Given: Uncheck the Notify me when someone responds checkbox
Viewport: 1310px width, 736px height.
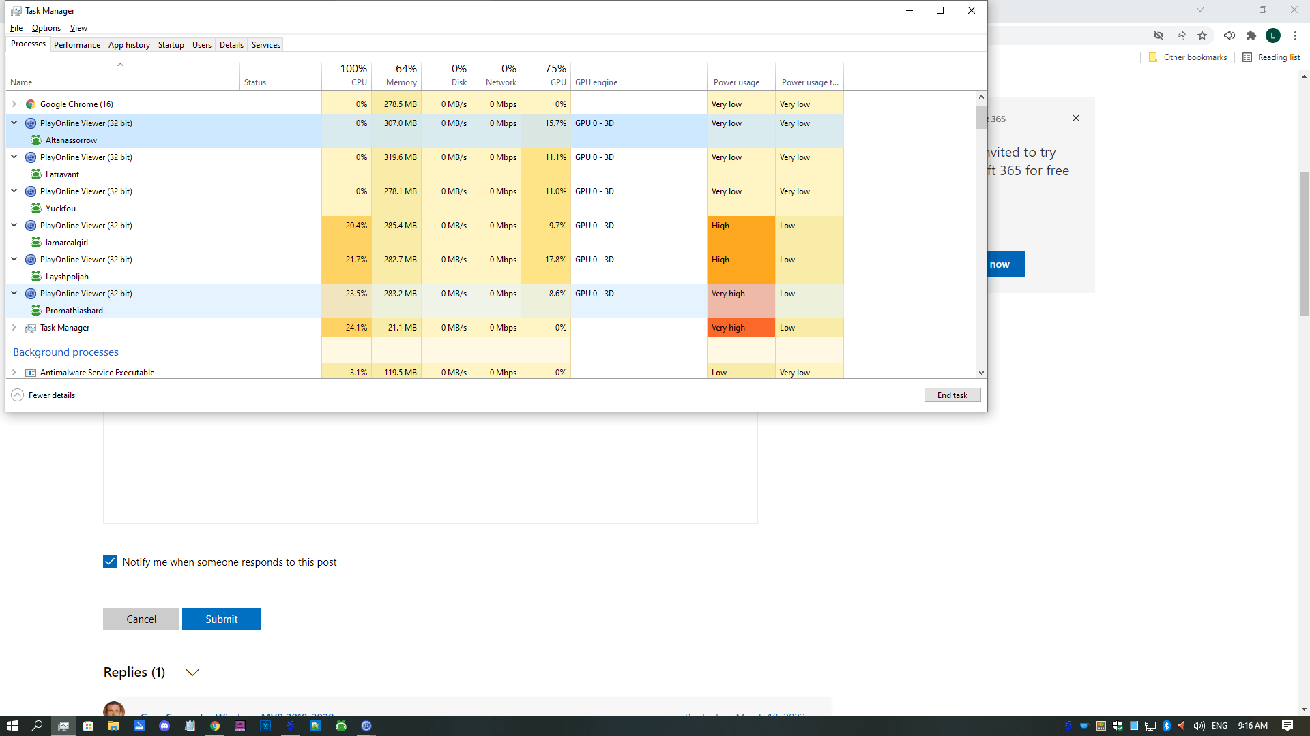Looking at the screenshot, I should point(110,562).
